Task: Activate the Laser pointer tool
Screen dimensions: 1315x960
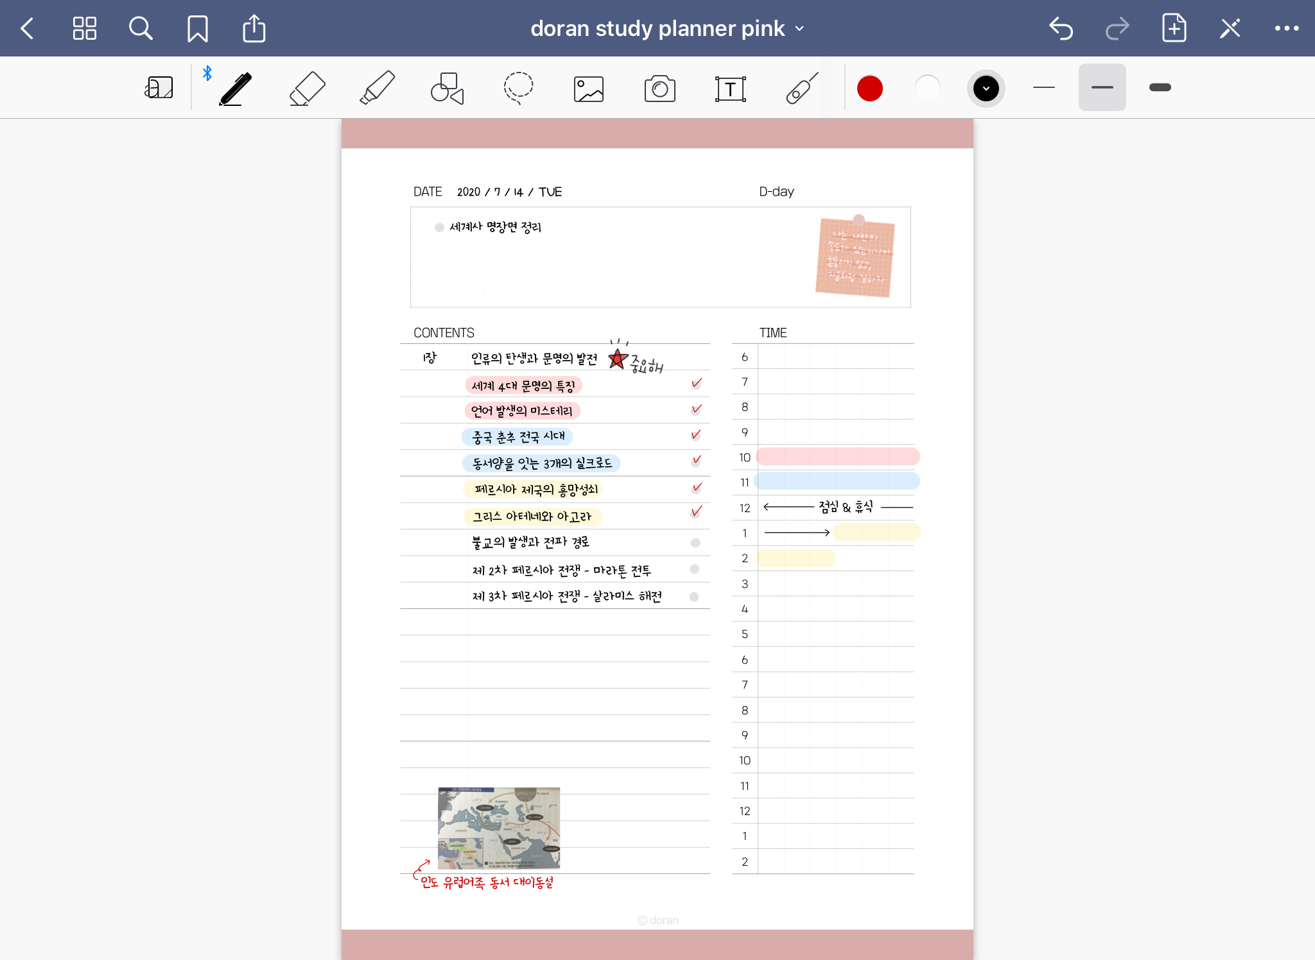Action: click(801, 88)
